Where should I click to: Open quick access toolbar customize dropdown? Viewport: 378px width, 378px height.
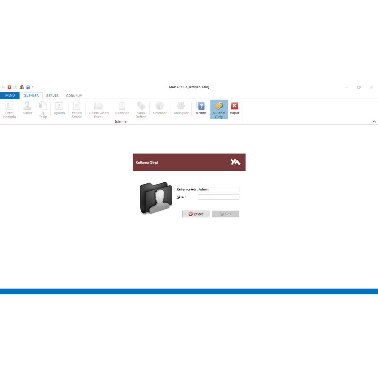33,87
